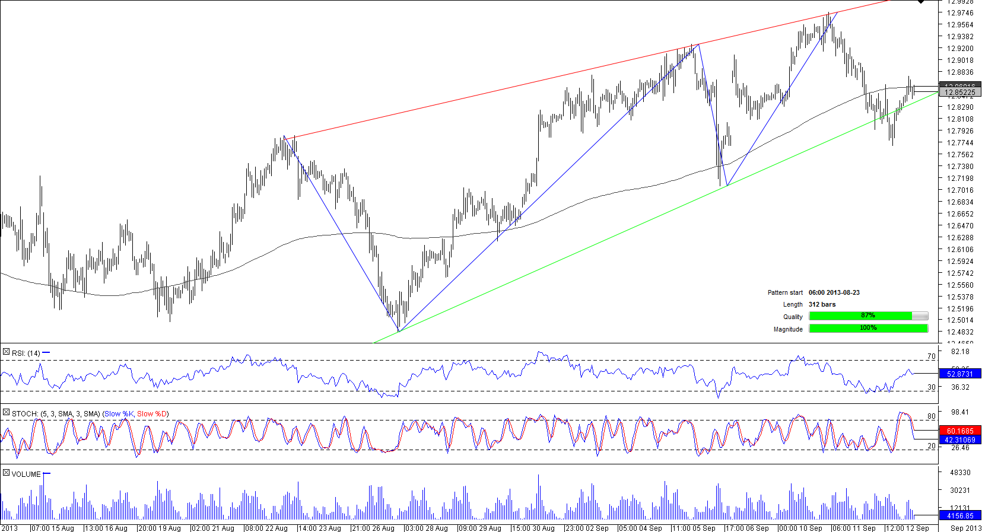Click the '07:00 15 Aug' time axis label
Screen dimensions: 982x532
coord(52,528)
